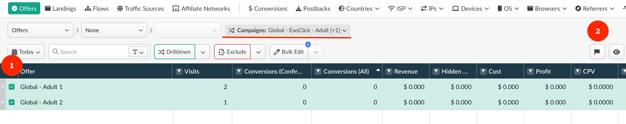Open the Today date range dropdown
Screen dimensions: 626x124
point(26,52)
